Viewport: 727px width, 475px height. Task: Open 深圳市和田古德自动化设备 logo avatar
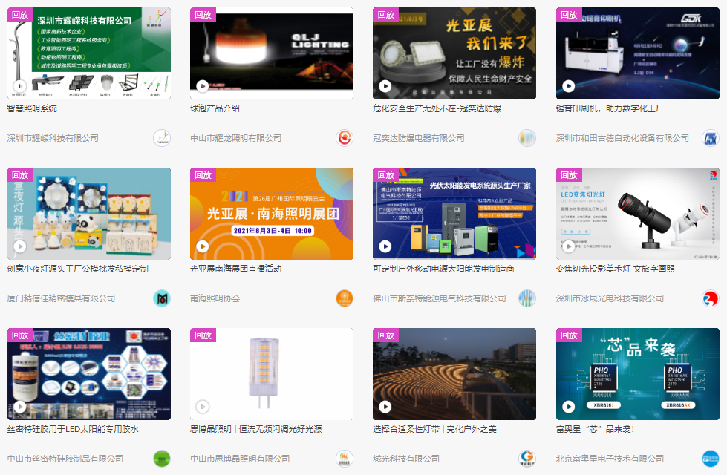[711, 138]
